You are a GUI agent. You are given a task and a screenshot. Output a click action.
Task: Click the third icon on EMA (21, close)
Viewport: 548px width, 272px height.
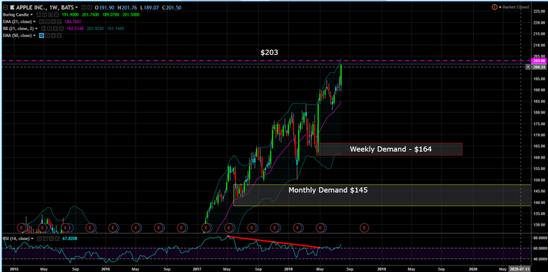[53, 21]
